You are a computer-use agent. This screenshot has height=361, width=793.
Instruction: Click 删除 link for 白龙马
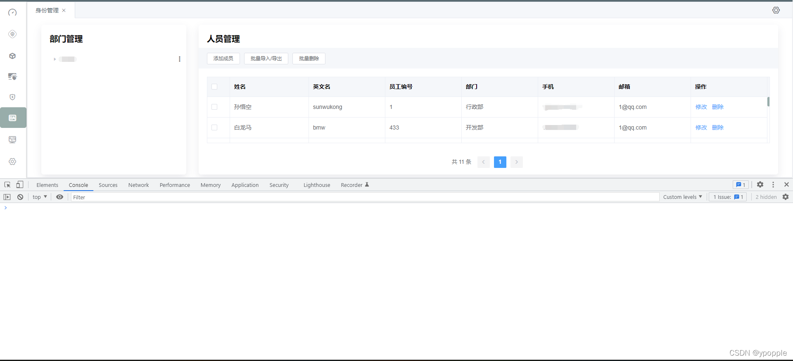pyautogui.click(x=717, y=127)
